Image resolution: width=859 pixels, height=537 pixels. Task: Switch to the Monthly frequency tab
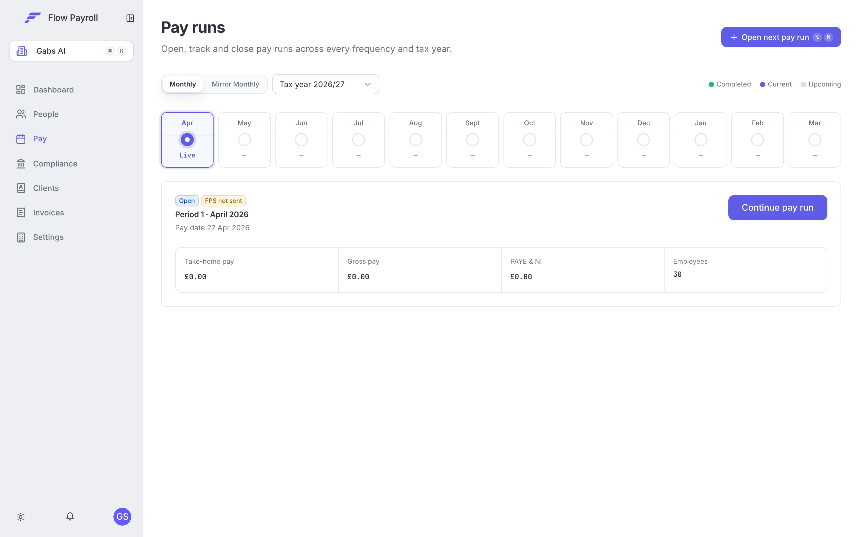pyautogui.click(x=183, y=84)
